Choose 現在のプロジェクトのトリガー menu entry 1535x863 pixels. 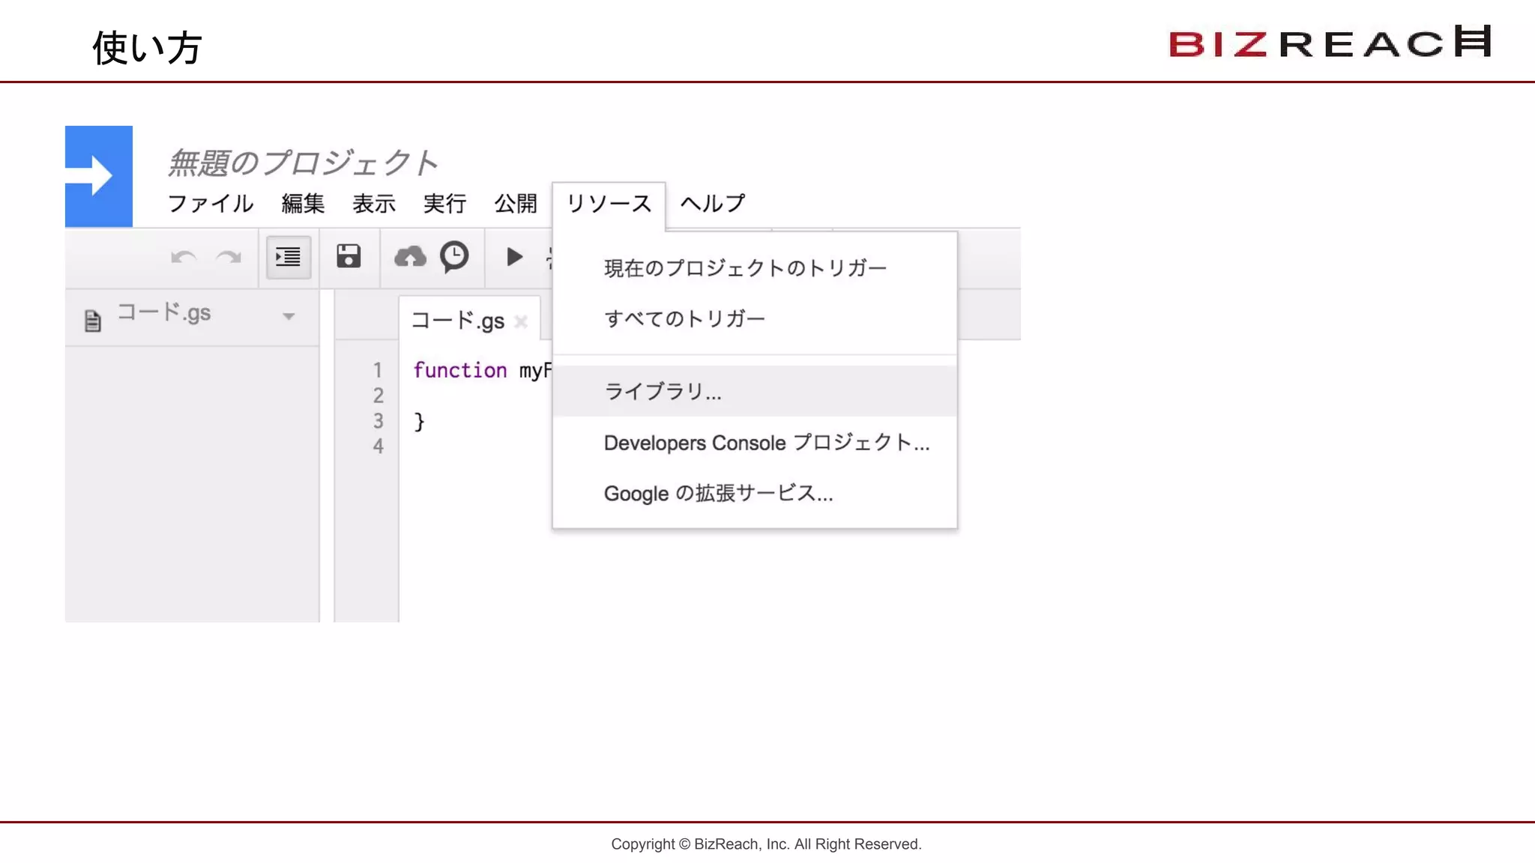(745, 268)
